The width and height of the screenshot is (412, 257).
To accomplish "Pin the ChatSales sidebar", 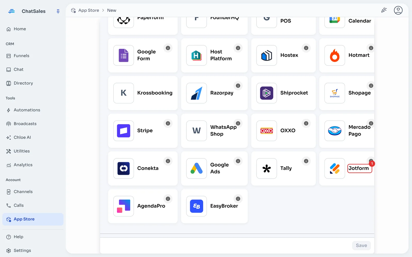I will click(58, 11).
